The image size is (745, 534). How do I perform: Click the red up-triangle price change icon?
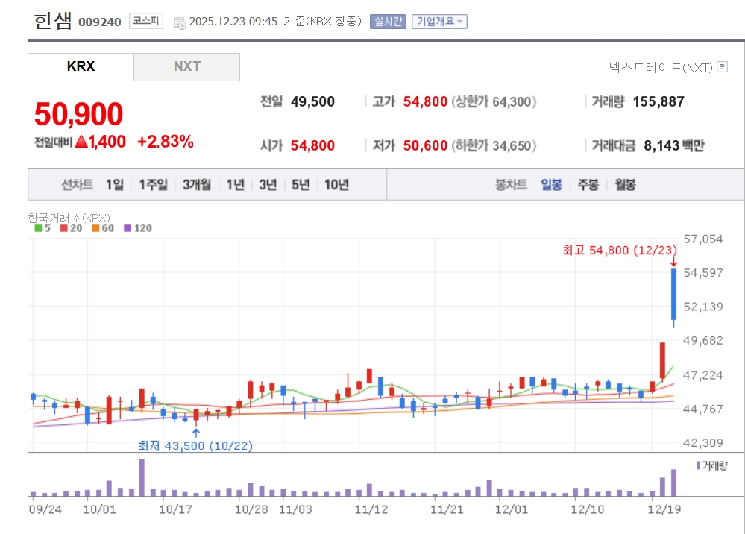tap(81, 142)
